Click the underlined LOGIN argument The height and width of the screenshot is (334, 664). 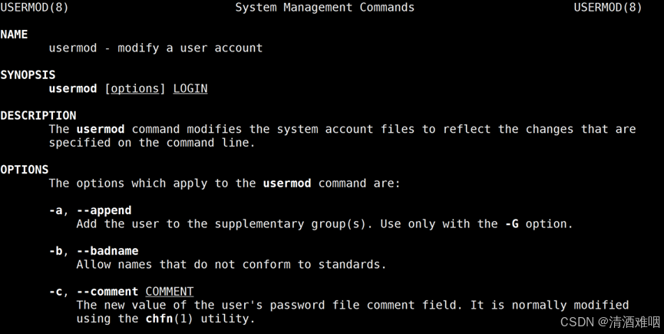click(190, 88)
